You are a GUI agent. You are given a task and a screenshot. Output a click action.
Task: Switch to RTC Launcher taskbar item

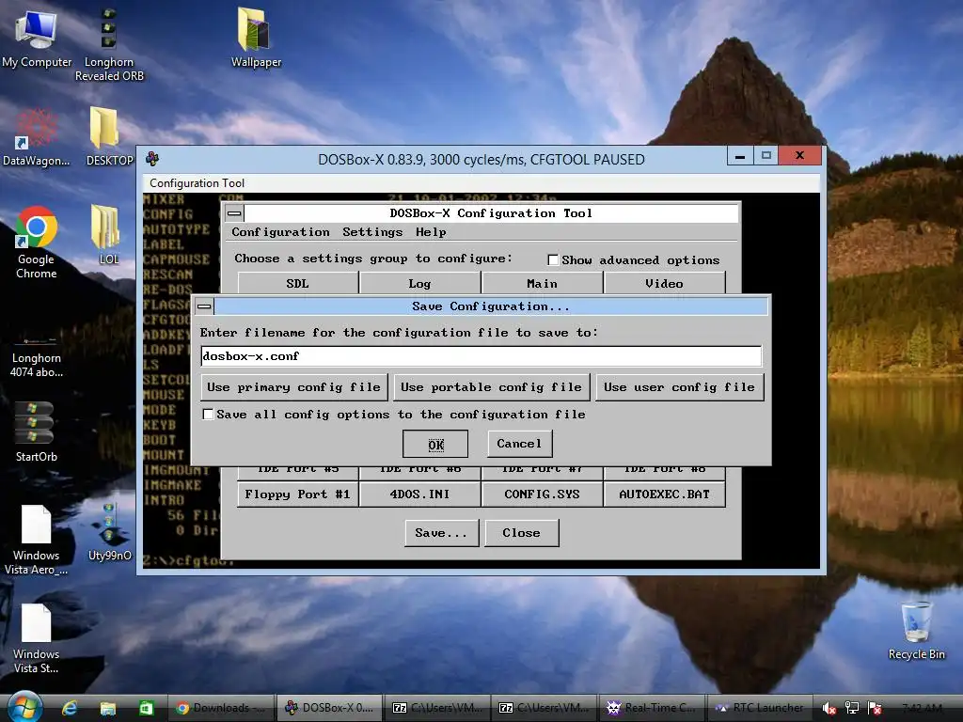pyautogui.click(x=759, y=708)
